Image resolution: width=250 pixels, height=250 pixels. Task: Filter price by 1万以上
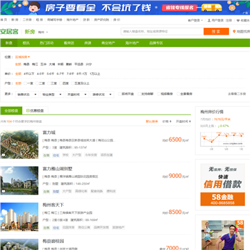click(x=95, y=74)
